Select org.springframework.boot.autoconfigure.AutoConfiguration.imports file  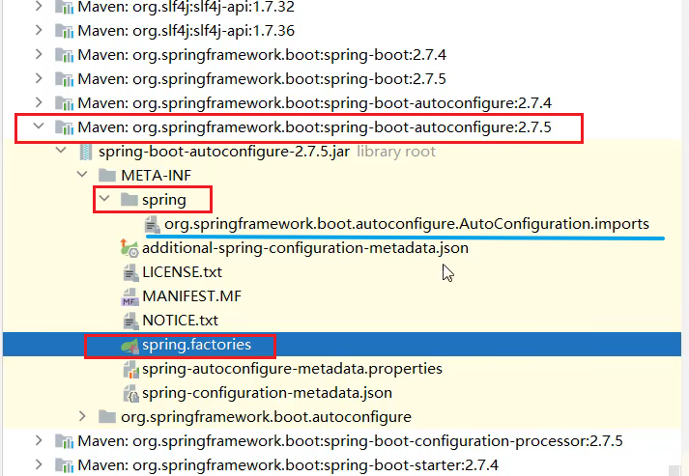tap(406, 224)
